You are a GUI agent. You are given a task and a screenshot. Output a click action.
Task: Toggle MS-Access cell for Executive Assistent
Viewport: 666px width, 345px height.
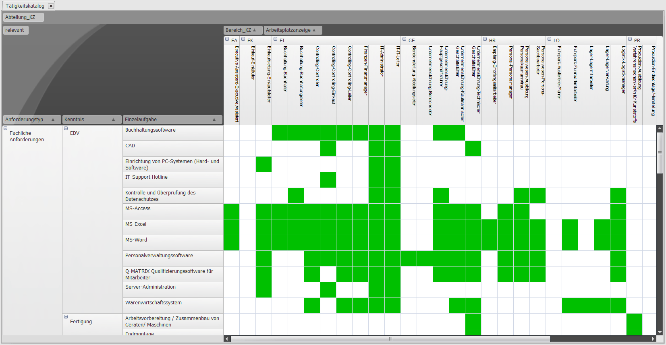(231, 211)
